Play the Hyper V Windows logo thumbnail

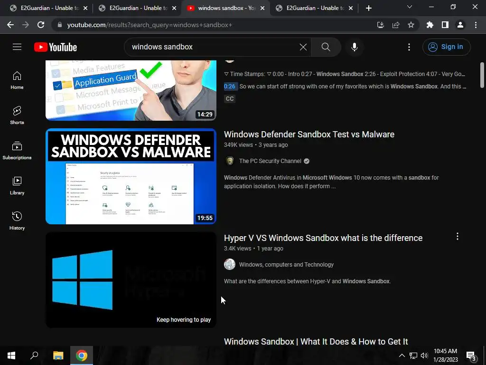(x=131, y=280)
